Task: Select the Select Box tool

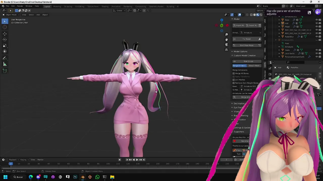Action: pos(5,22)
